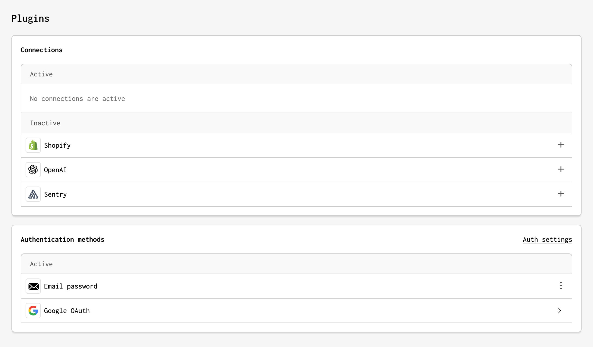Viewport: 593px width, 347px height.
Task: Click the Plugins page title
Action: coord(30,18)
